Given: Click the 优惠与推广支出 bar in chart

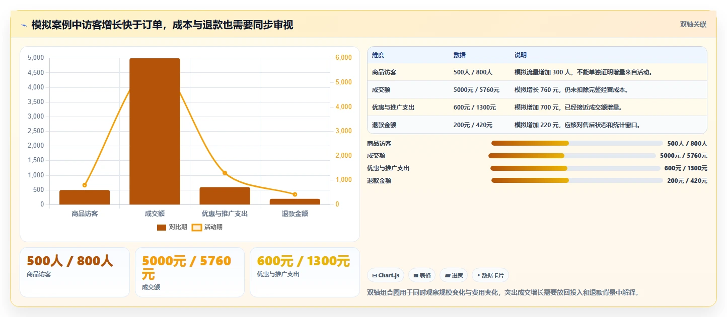Looking at the screenshot, I should (225, 196).
